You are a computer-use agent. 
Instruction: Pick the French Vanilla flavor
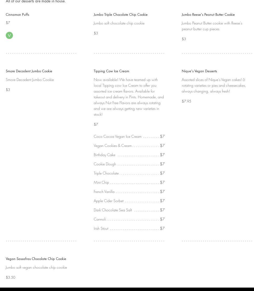click(104, 192)
